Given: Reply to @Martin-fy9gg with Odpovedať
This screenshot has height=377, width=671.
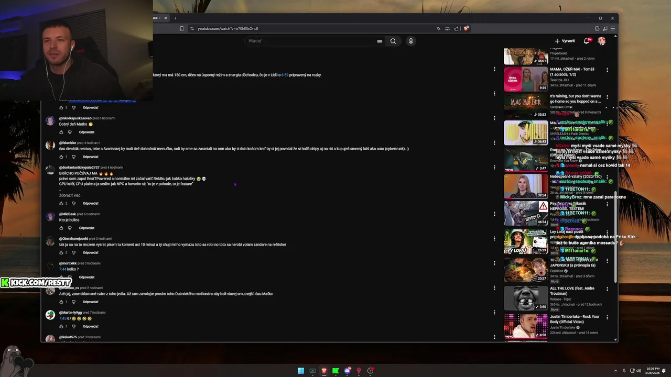Looking at the screenshot, I should coord(90,326).
